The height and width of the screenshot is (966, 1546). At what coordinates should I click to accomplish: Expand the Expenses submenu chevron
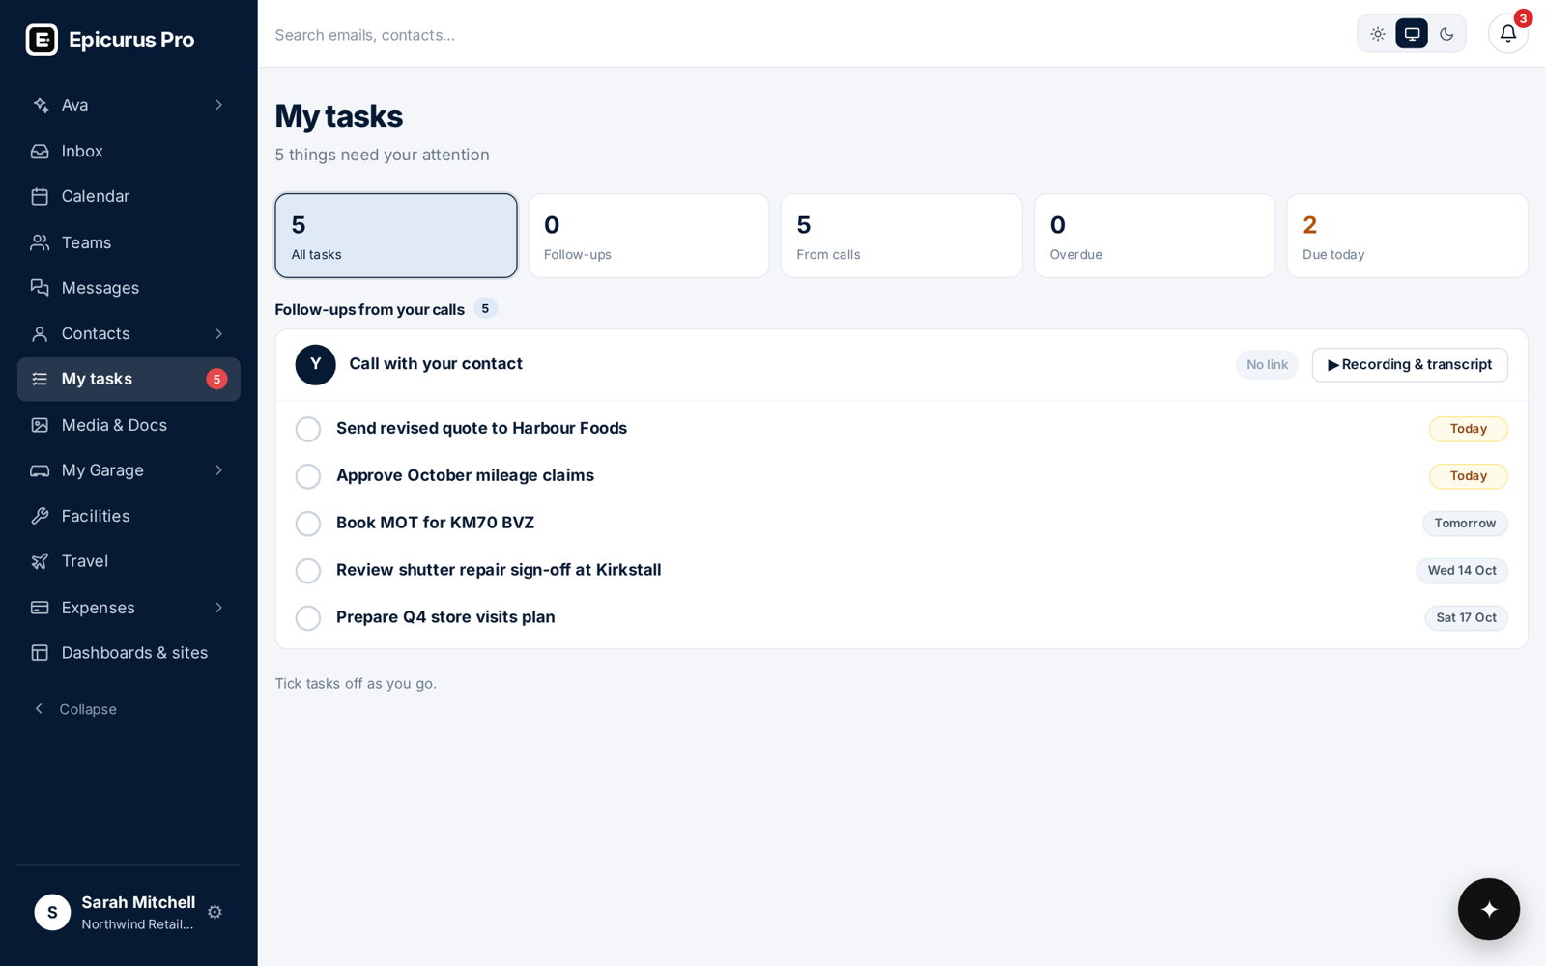(x=218, y=608)
